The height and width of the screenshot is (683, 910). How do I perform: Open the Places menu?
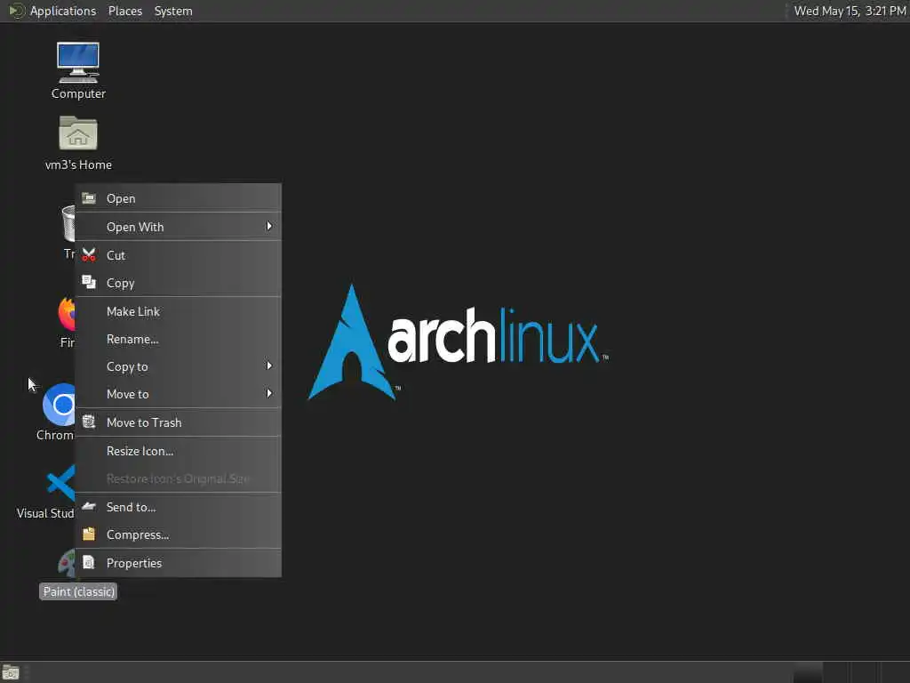point(125,11)
